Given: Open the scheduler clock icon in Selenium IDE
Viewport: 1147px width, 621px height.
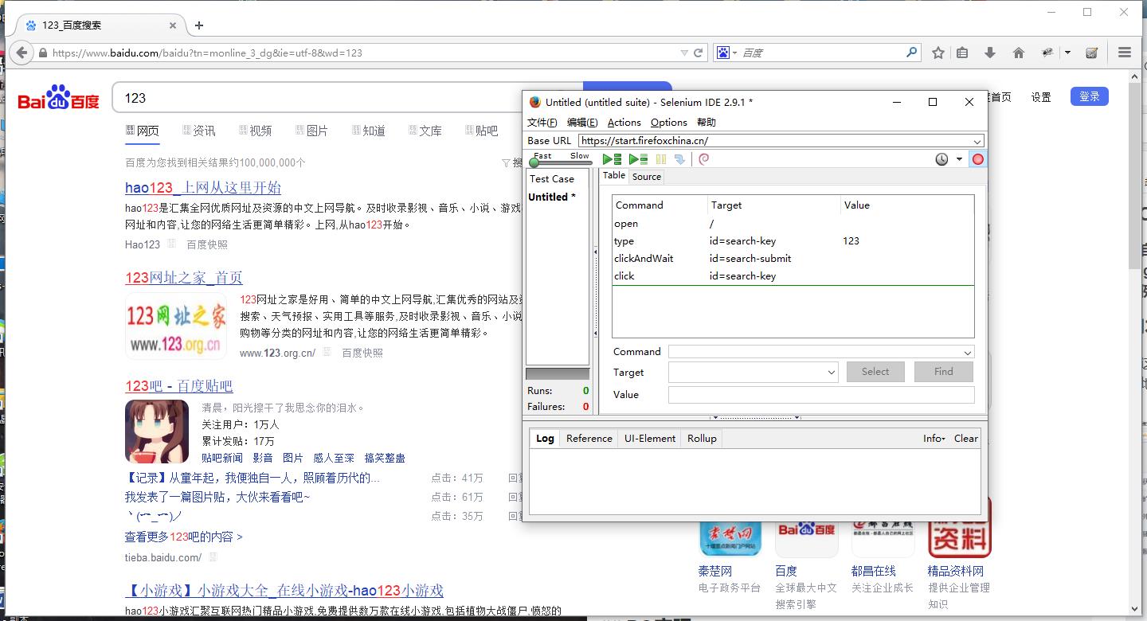Looking at the screenshot, I should (941, 159).
